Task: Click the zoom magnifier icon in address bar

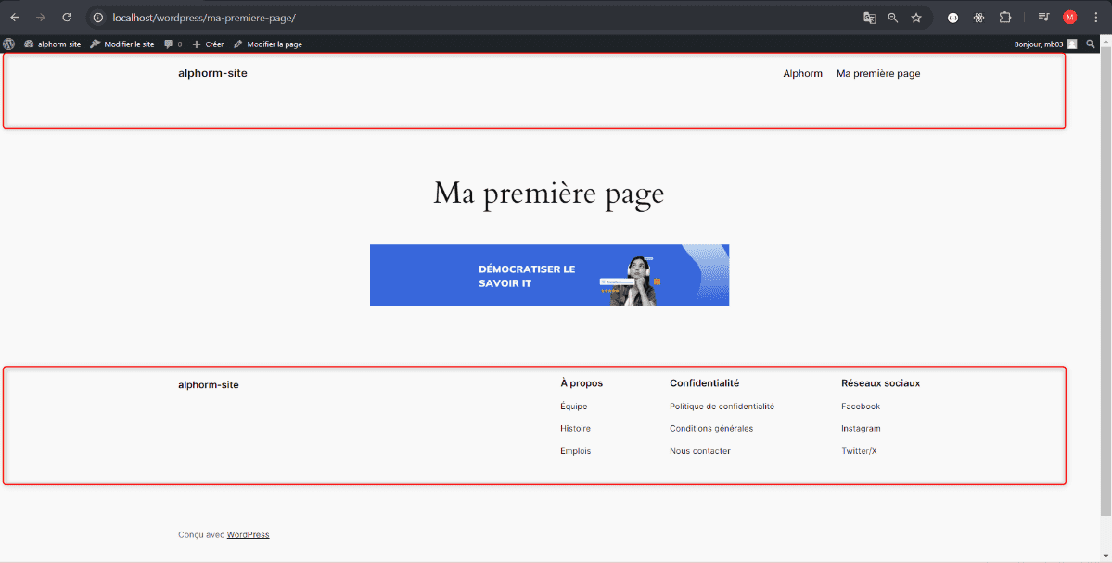Action: point(893,18)
